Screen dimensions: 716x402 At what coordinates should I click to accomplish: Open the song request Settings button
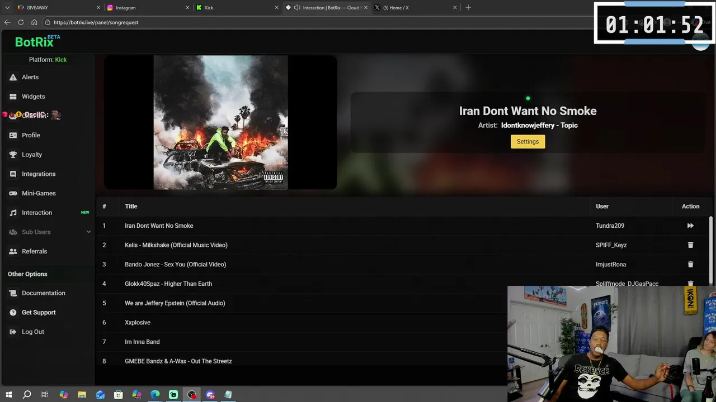point(527,141)
